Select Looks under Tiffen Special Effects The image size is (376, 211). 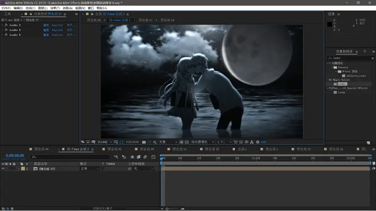coord(342,92)
